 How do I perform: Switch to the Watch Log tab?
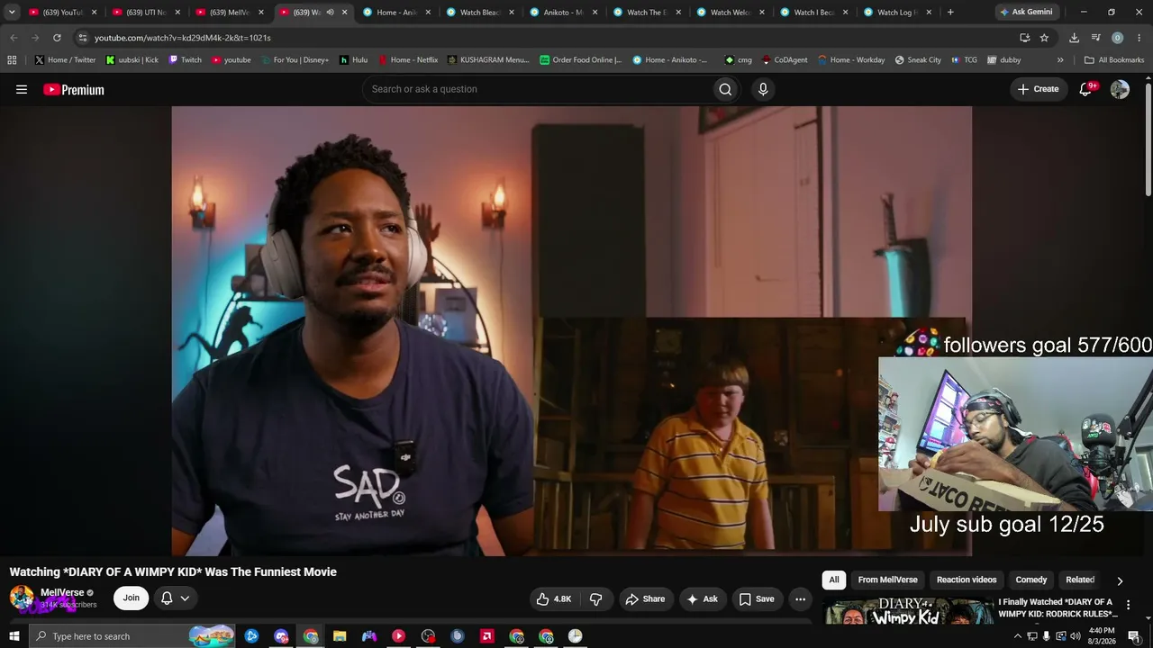(x=899, y=13)
